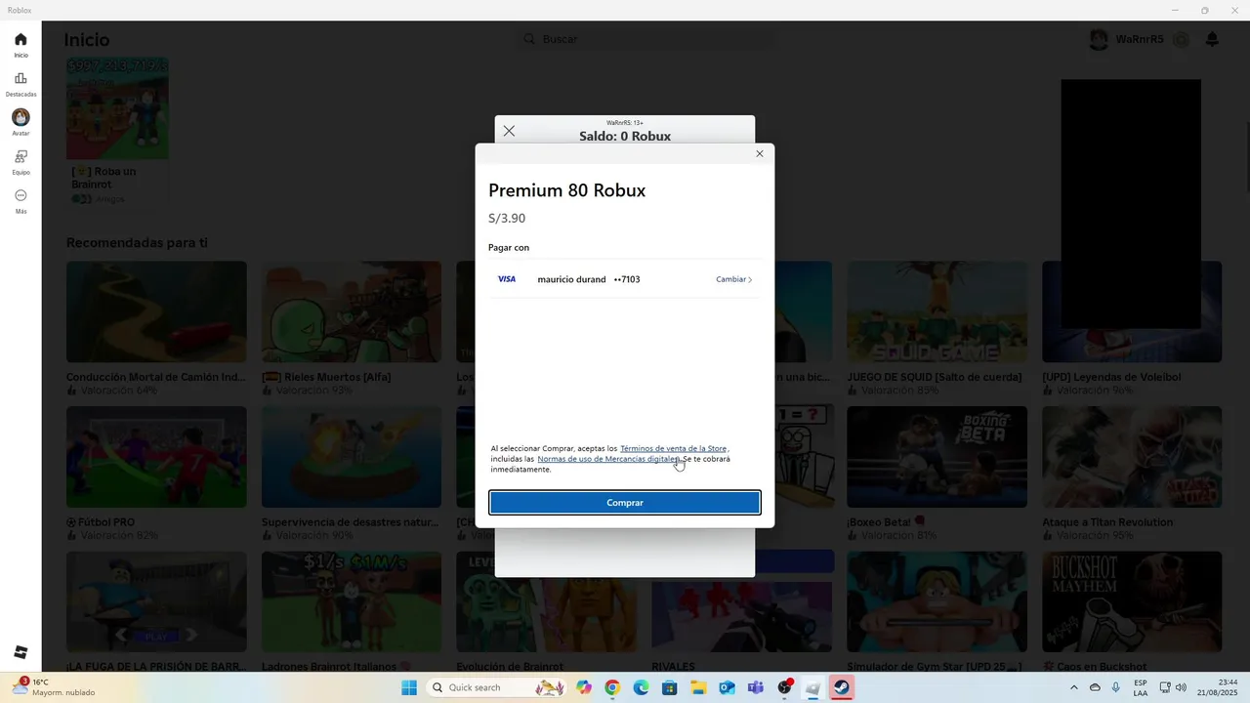1250x703 pixels.
Task: Open the weather widget showing 16°C
Action: coord(54,687)
